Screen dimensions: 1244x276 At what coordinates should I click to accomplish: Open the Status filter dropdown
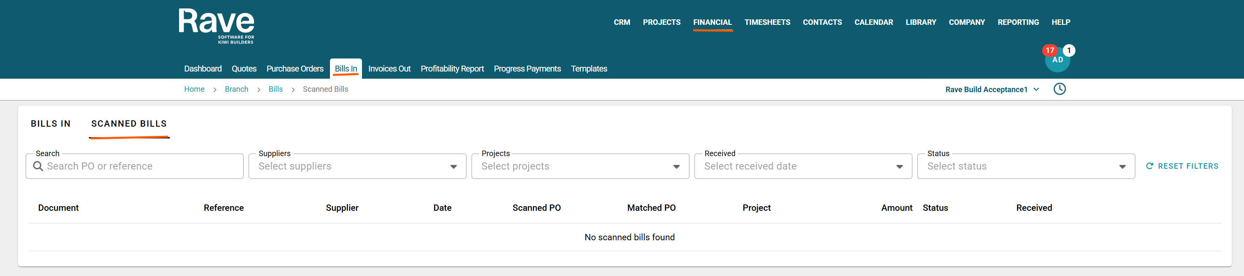(x=1026, y=166)
